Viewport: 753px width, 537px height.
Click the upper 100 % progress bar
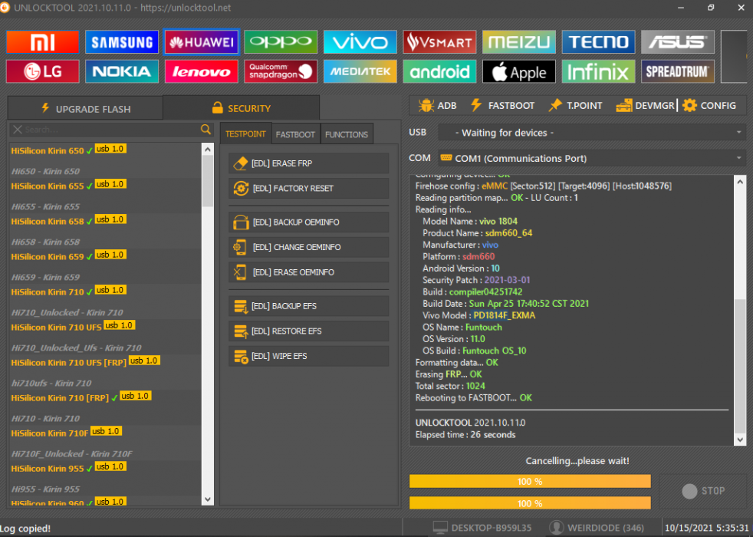coord(530,481)
